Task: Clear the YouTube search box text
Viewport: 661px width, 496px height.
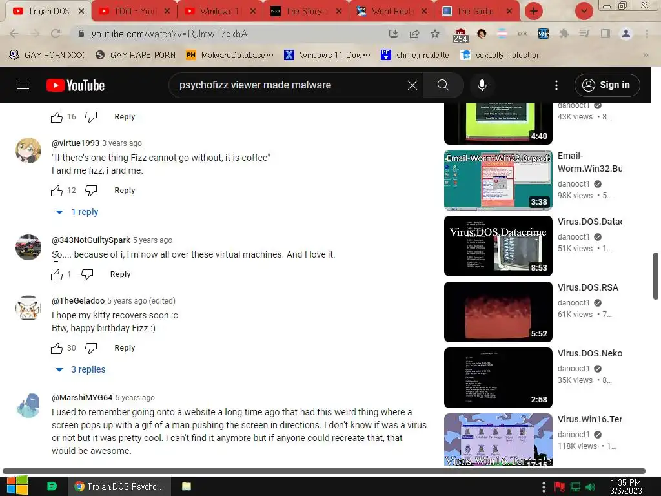Action: pos(412,85)
